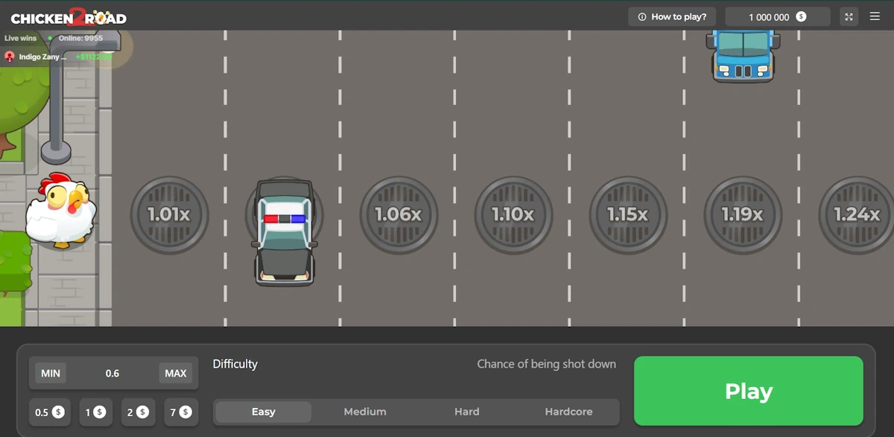Select Hard difficulty

467,412
